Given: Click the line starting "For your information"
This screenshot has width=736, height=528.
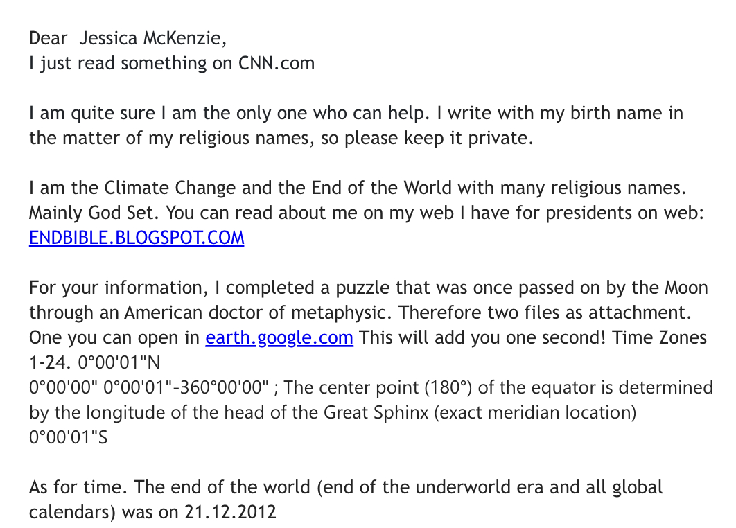Looking at the screenshot, I should [359, 288].
